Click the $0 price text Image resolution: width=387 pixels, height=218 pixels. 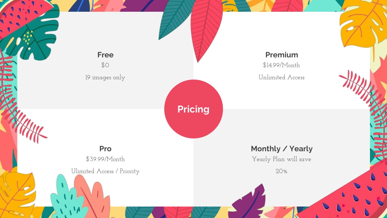click(x=105, y=65)
